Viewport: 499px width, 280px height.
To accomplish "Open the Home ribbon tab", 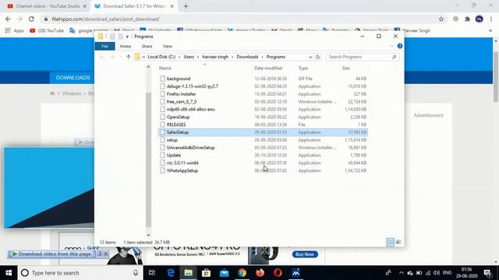I will click(126, 47).
